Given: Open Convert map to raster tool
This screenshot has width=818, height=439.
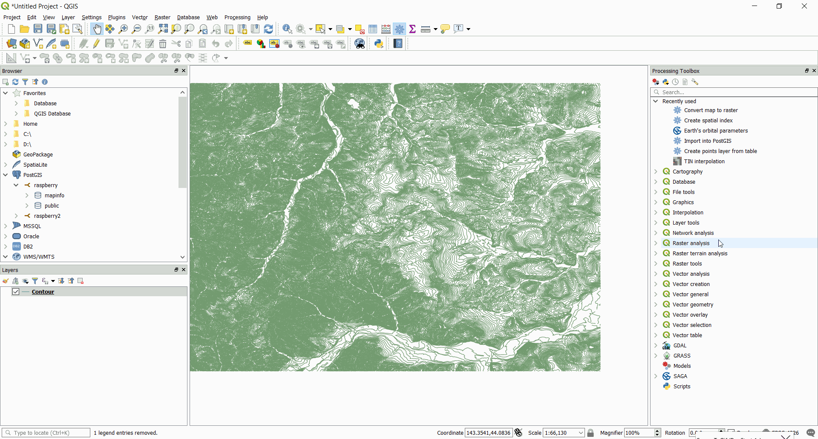Looking at the screenshot, I should [711, 110].
